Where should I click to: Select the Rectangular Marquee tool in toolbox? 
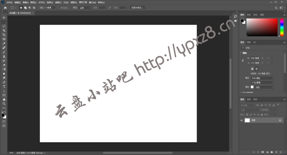click(x=4, y=22)
